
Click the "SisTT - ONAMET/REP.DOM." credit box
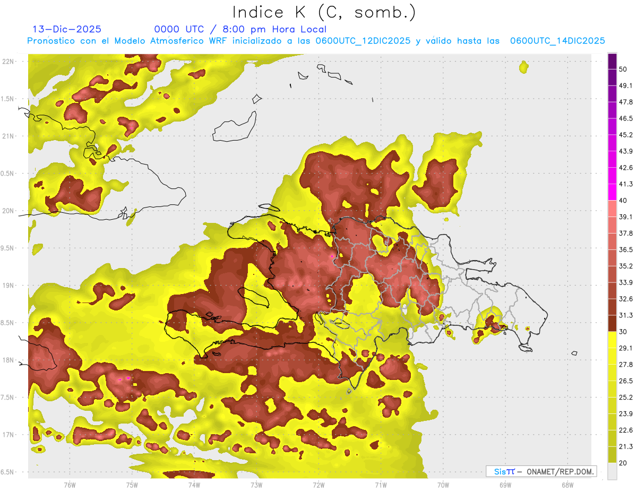point(541,471)
